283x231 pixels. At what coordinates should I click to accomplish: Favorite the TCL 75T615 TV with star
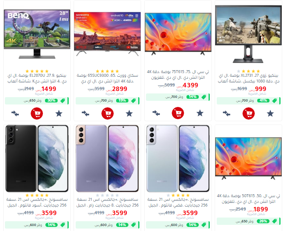pyautogui.click(x=200, y=113)
